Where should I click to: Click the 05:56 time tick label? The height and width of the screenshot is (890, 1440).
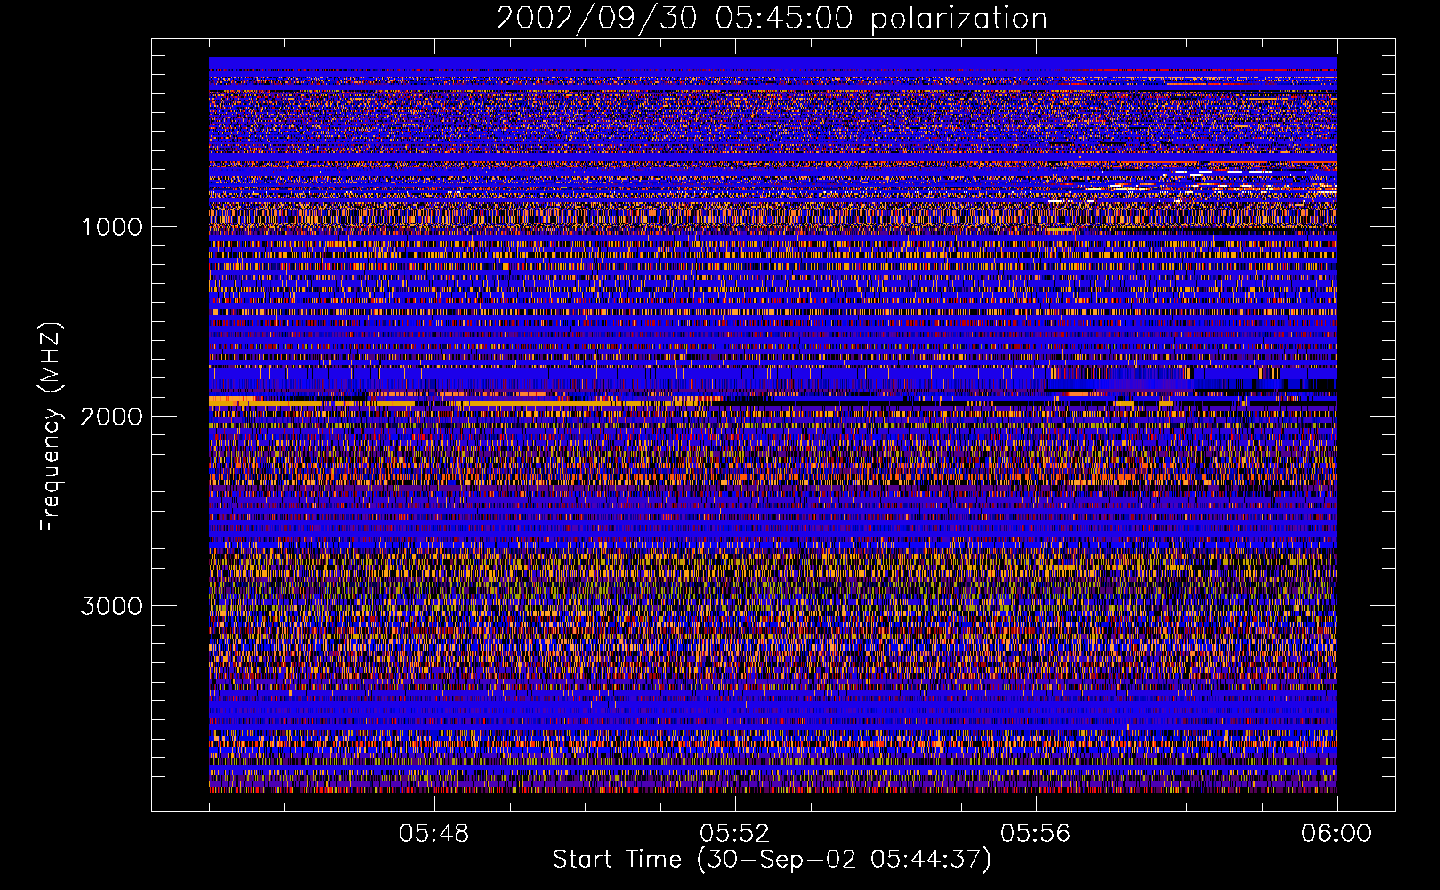pyautogui.click(x=1036, y=834)
